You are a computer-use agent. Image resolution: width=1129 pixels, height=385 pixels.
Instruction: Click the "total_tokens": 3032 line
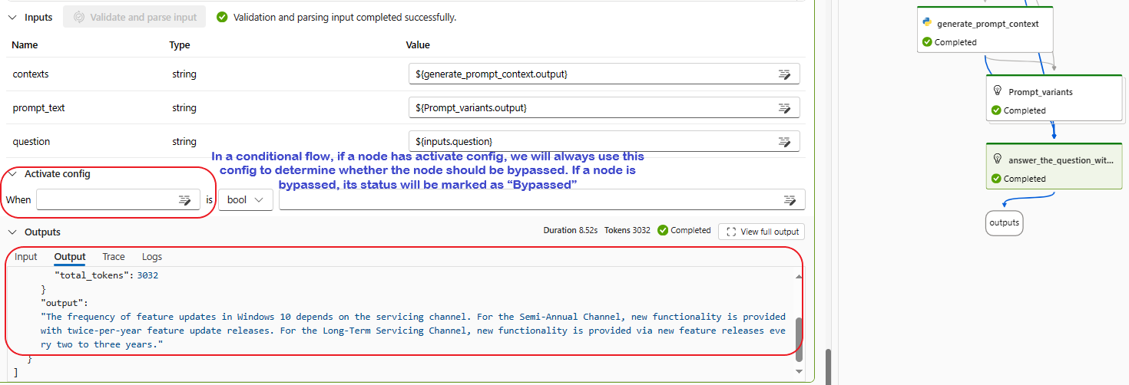click(106, 275)
